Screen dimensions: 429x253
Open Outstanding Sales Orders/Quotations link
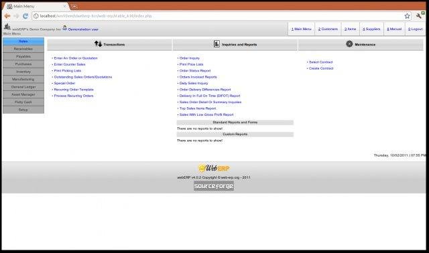[83, 77]
